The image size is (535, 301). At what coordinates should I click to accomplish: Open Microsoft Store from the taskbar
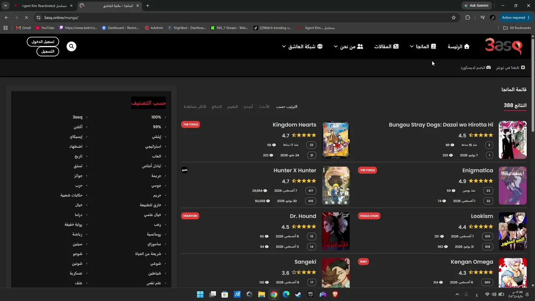click(x=225, y=294)
